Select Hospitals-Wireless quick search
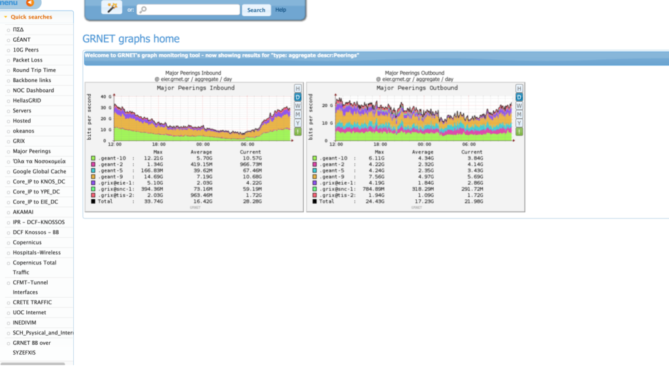669x367 pixels. pyautogui.click(x=37, y=253)
